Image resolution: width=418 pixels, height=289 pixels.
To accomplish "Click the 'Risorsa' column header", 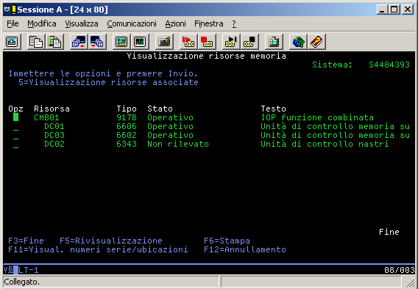I will pos(52,109).
